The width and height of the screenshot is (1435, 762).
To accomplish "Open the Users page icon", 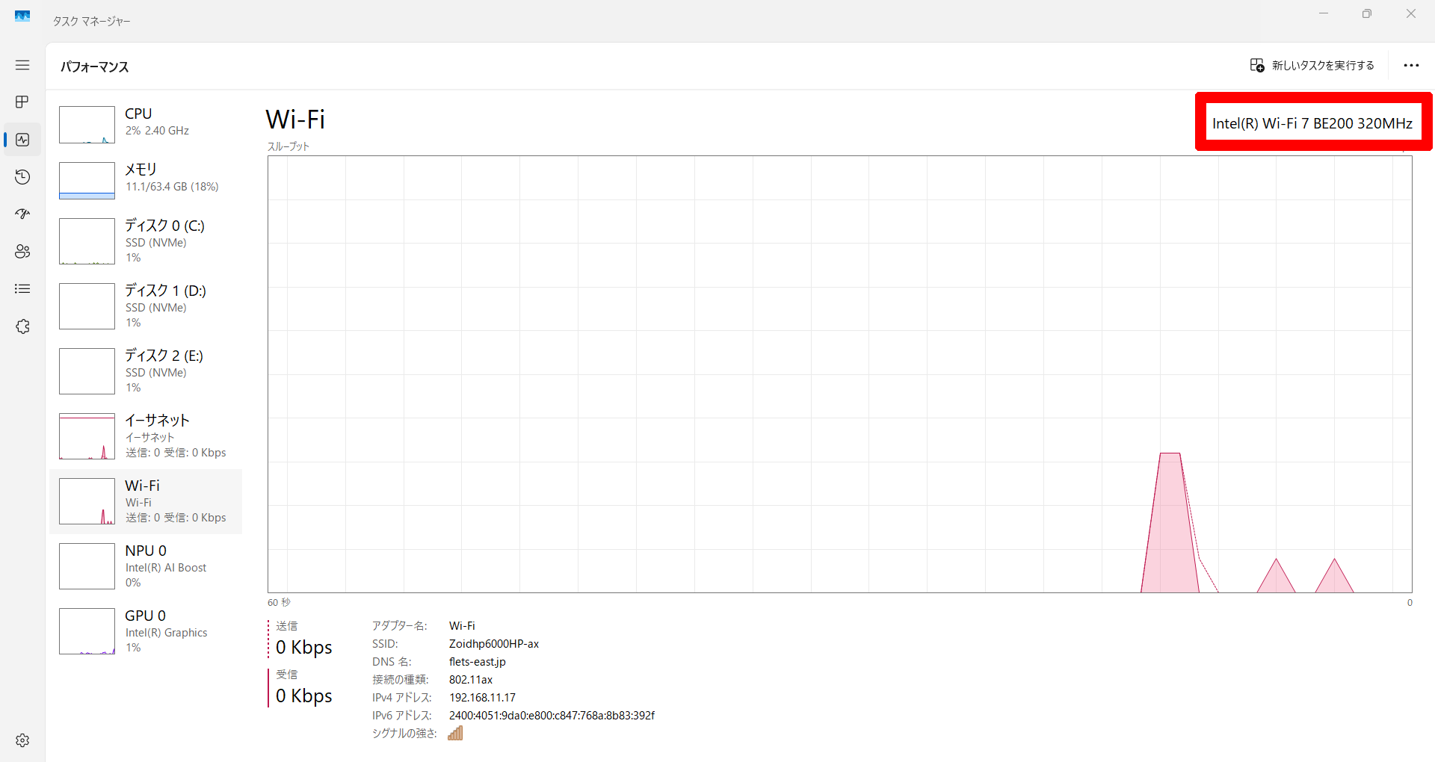I will point(22,252).
